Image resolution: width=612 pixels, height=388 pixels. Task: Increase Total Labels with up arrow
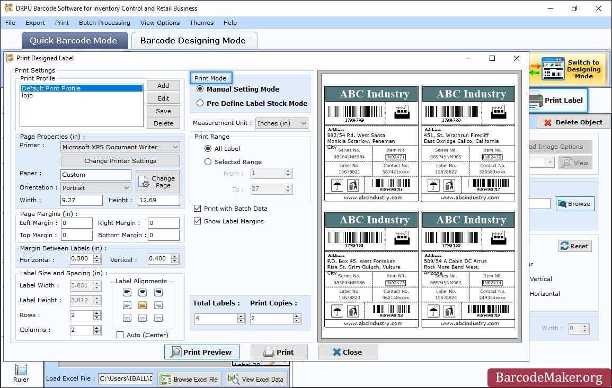click(x=241, y=316)
